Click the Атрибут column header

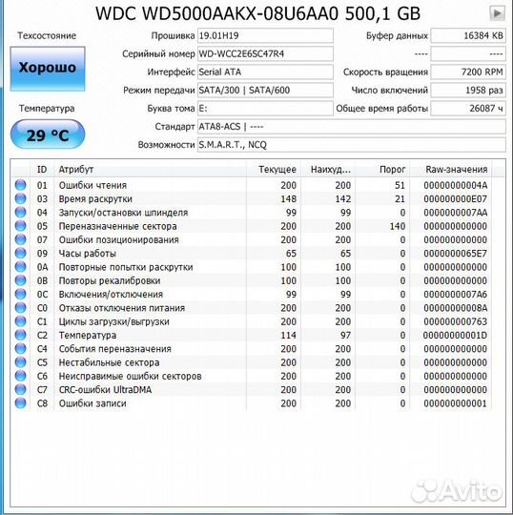[x=150, y=170]
